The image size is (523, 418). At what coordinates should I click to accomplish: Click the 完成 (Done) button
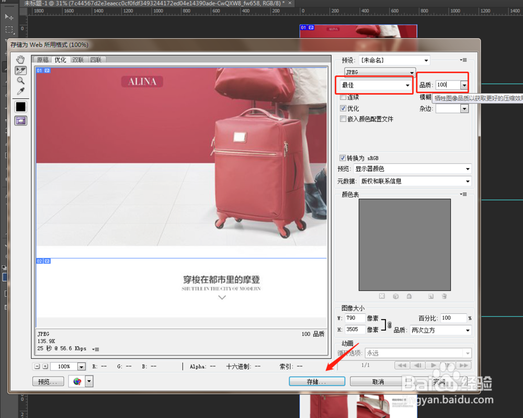[x=439, y=381]
